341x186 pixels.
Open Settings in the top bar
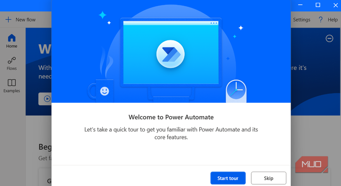tap(301, 20)
